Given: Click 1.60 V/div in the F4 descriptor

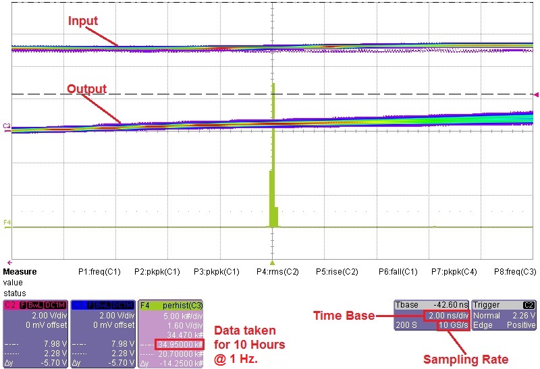Looking at the screenshot, I should pyautogui.click(x=186, y=325).
